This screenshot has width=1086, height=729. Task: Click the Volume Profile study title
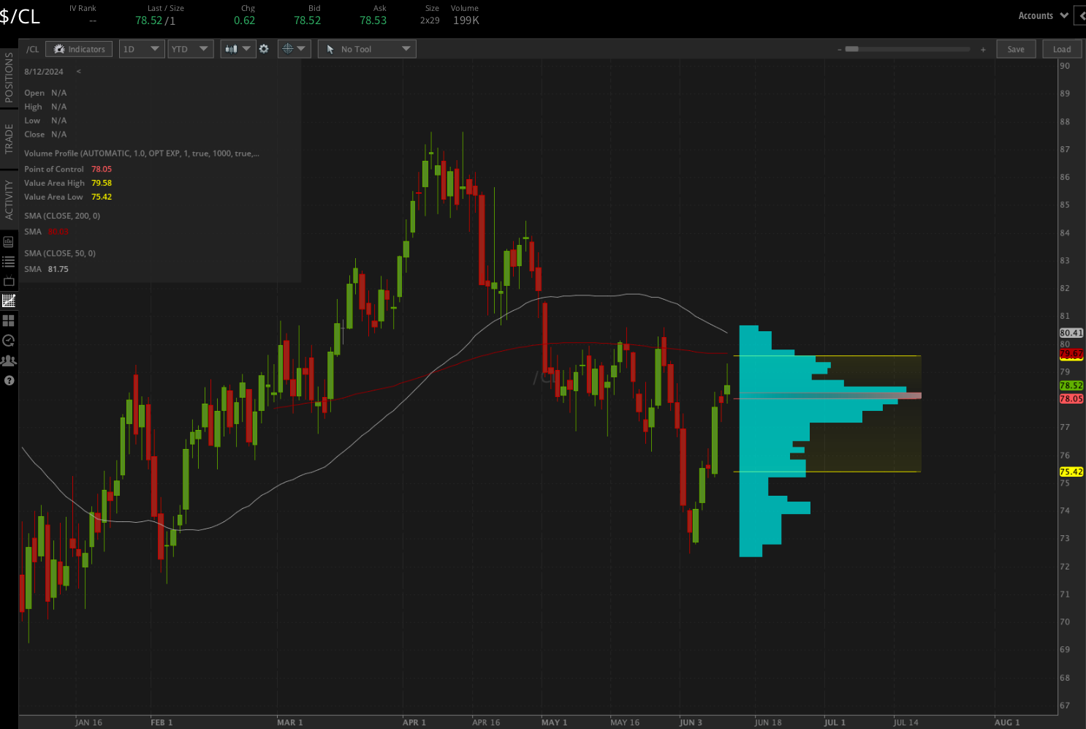[x=142, y=154]
